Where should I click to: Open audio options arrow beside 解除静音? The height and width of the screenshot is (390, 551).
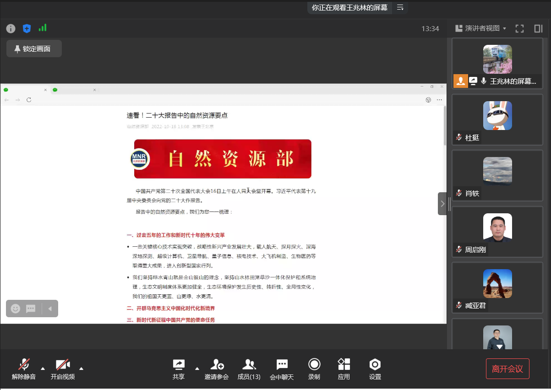[x=43, y=368]
